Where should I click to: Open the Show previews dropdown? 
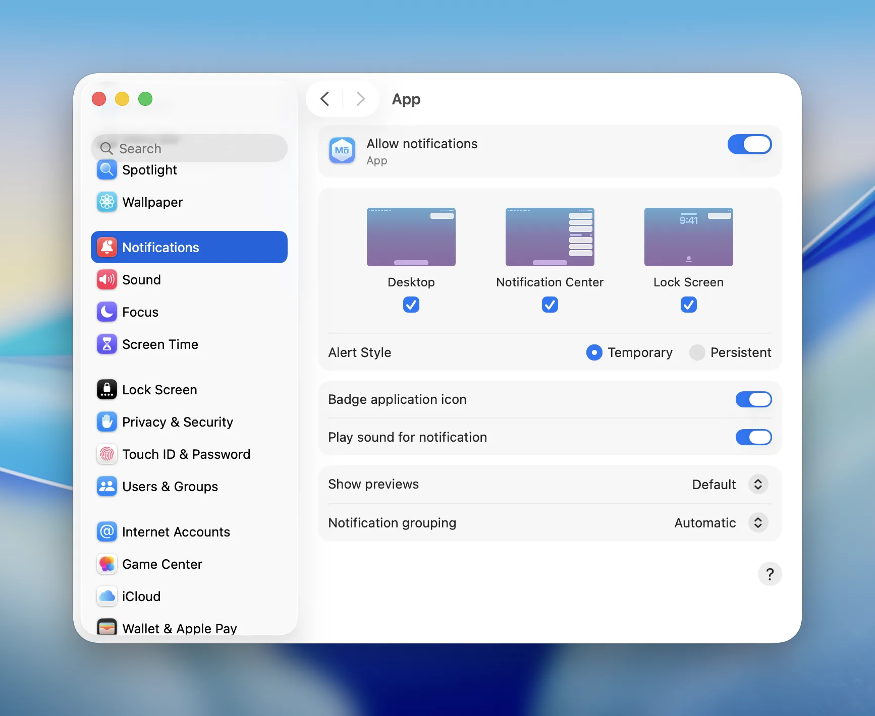(x=757, y=484)
